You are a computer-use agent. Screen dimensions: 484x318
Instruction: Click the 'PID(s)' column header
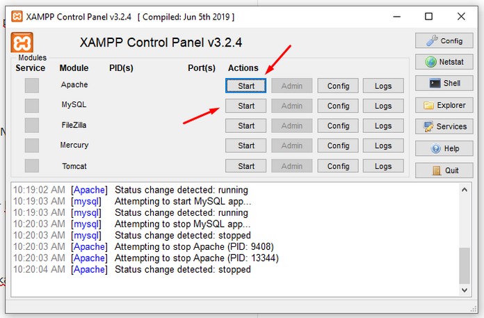coord(121,68)
